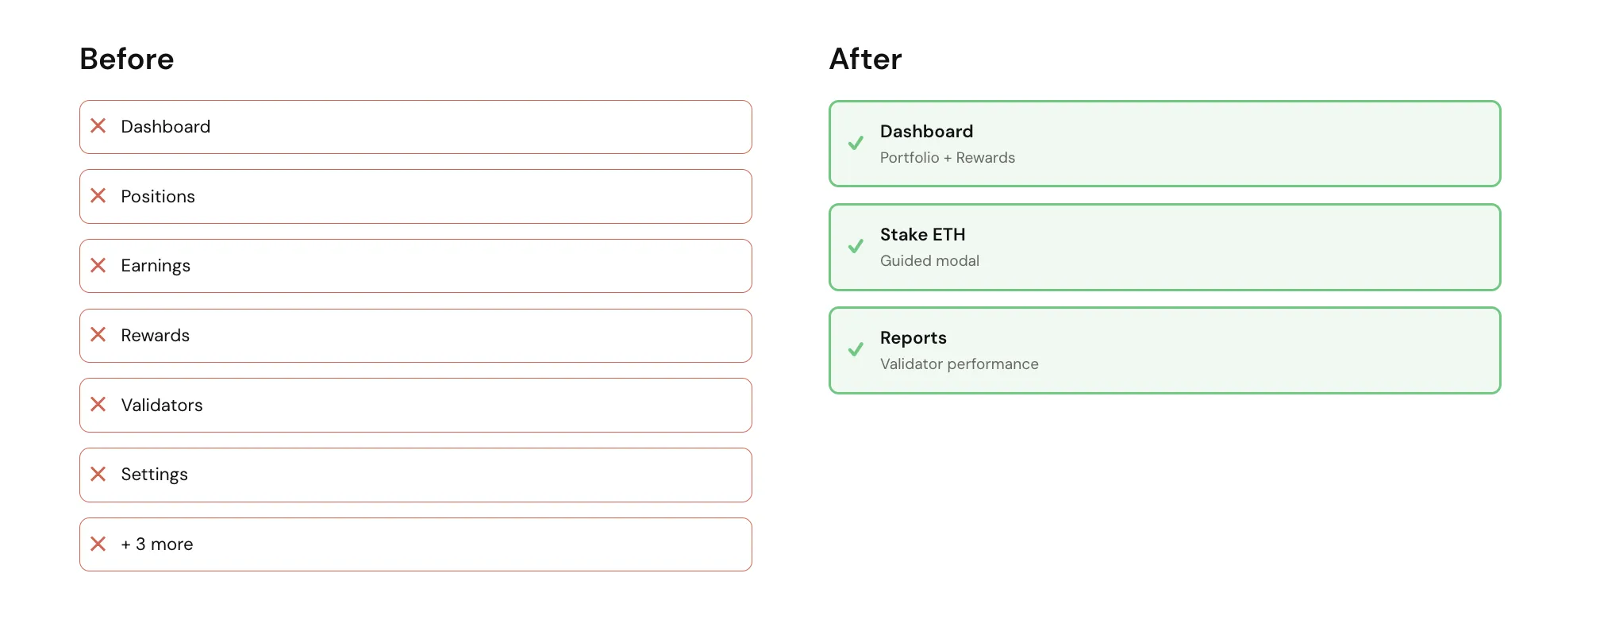The image size is (1600, 627).
Task: Click the X icon beside + 3 more
Action: coord(98,544)
